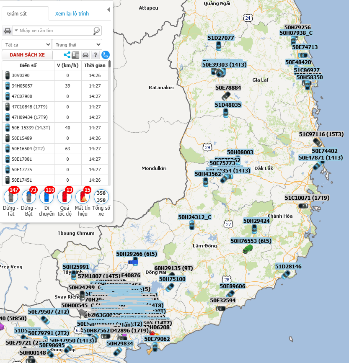The image size is (349, 363).
Task: Open the Tất cả dropdown
Action: coord(27,44)
